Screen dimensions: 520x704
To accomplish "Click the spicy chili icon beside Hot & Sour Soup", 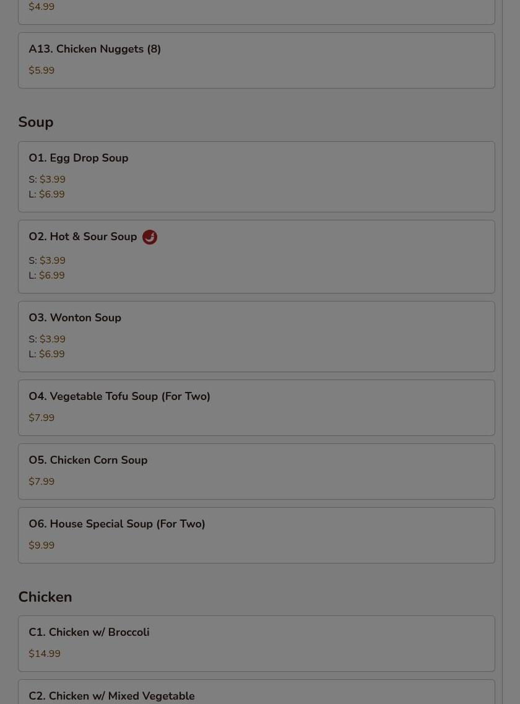I will (x=150, y=237).
